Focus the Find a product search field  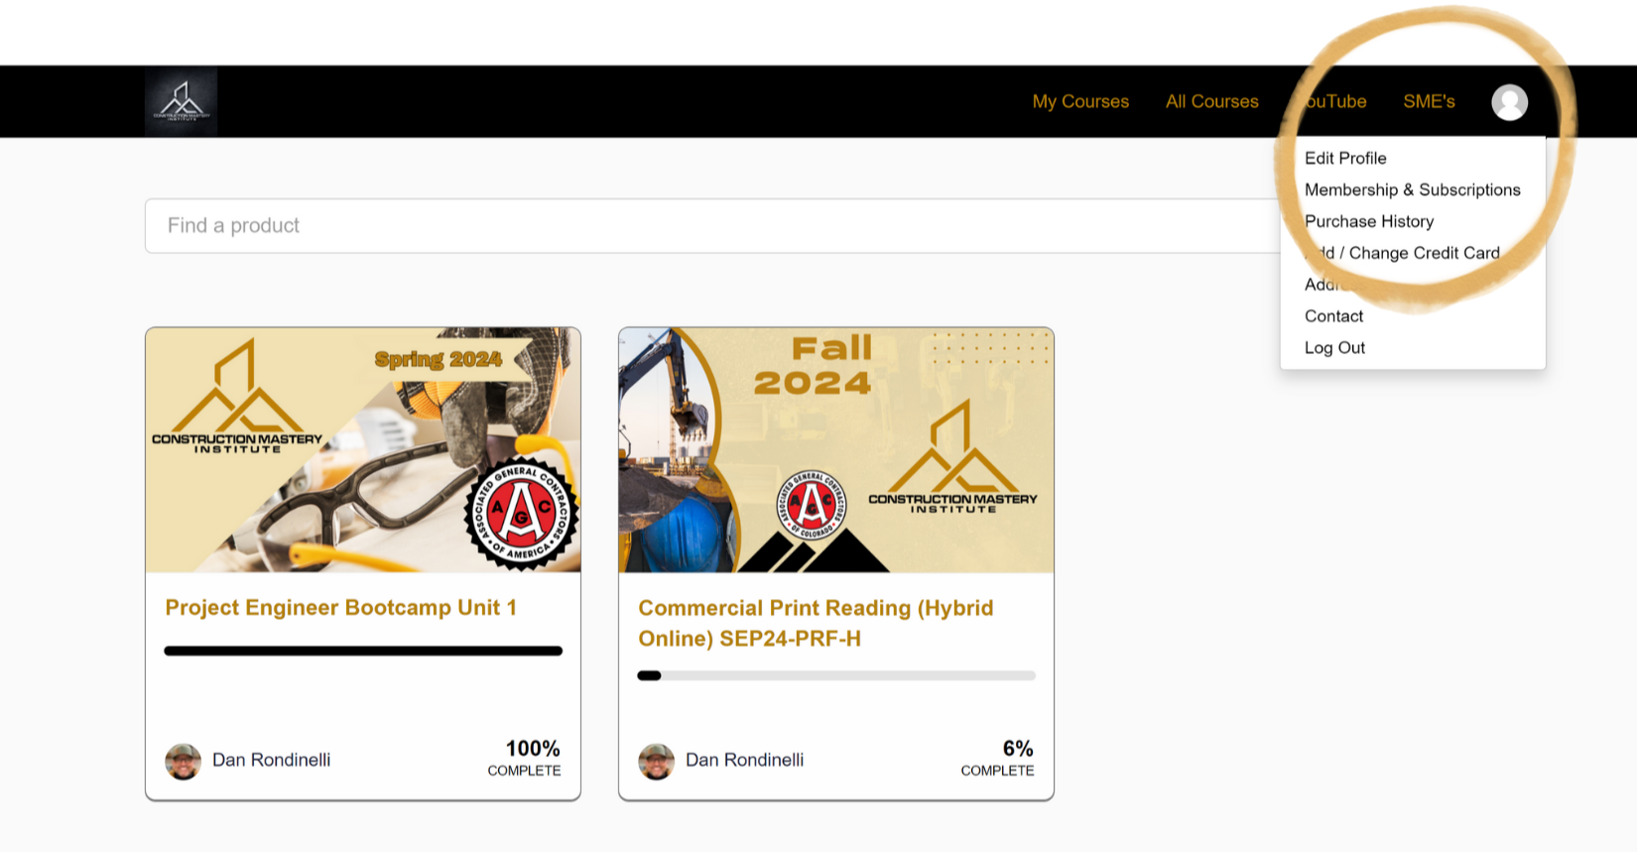coord(712,226)
